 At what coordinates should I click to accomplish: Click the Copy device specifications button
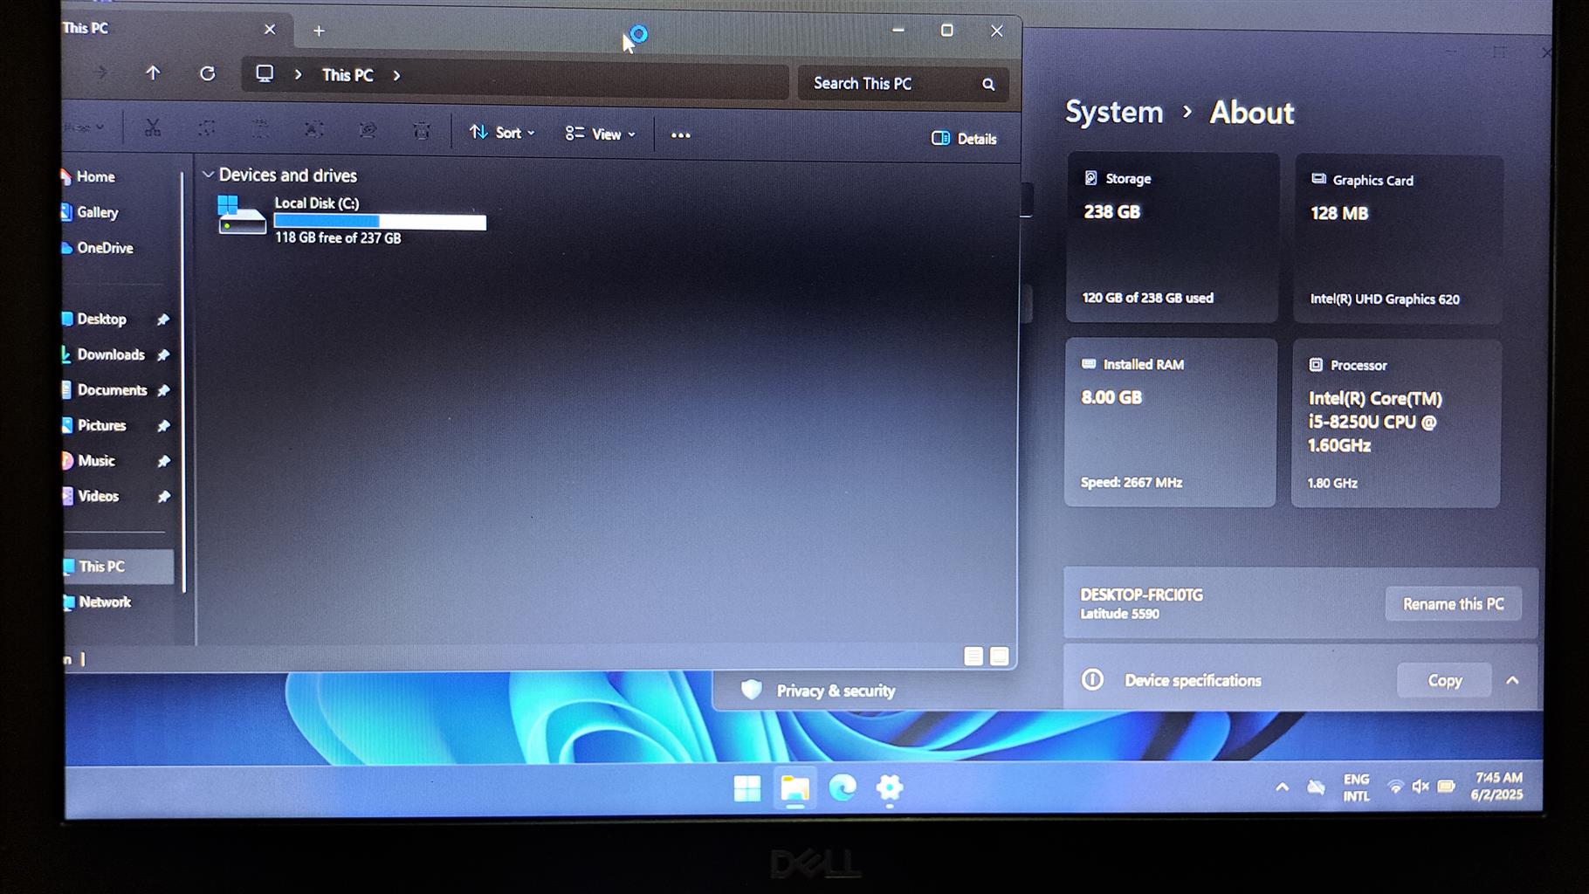[x=1444, y=680]
